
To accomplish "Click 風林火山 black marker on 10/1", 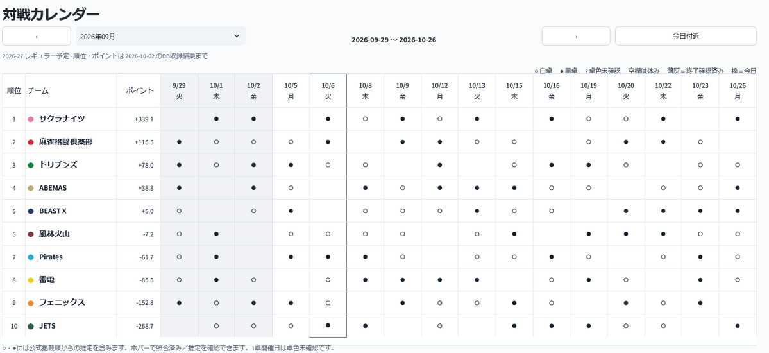I will 216,234.
